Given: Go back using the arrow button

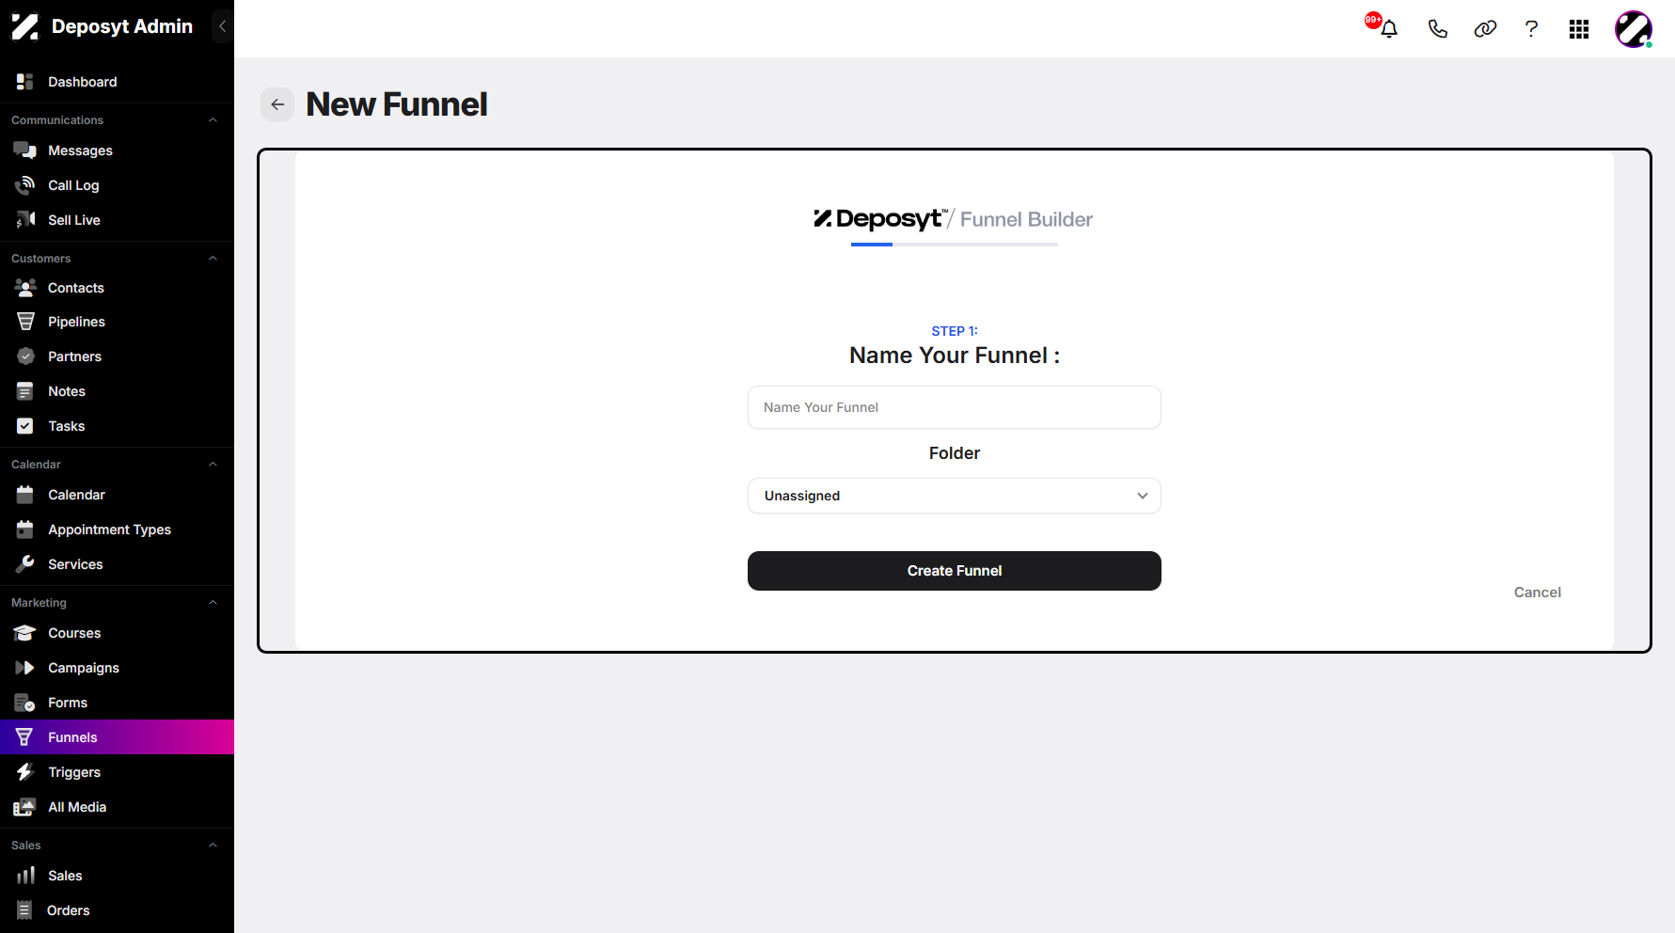Looking at the screenshot, I should pyautogui.click(x=277, y=104).
